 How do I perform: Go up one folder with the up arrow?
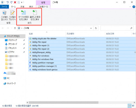(x=15, y=28)
